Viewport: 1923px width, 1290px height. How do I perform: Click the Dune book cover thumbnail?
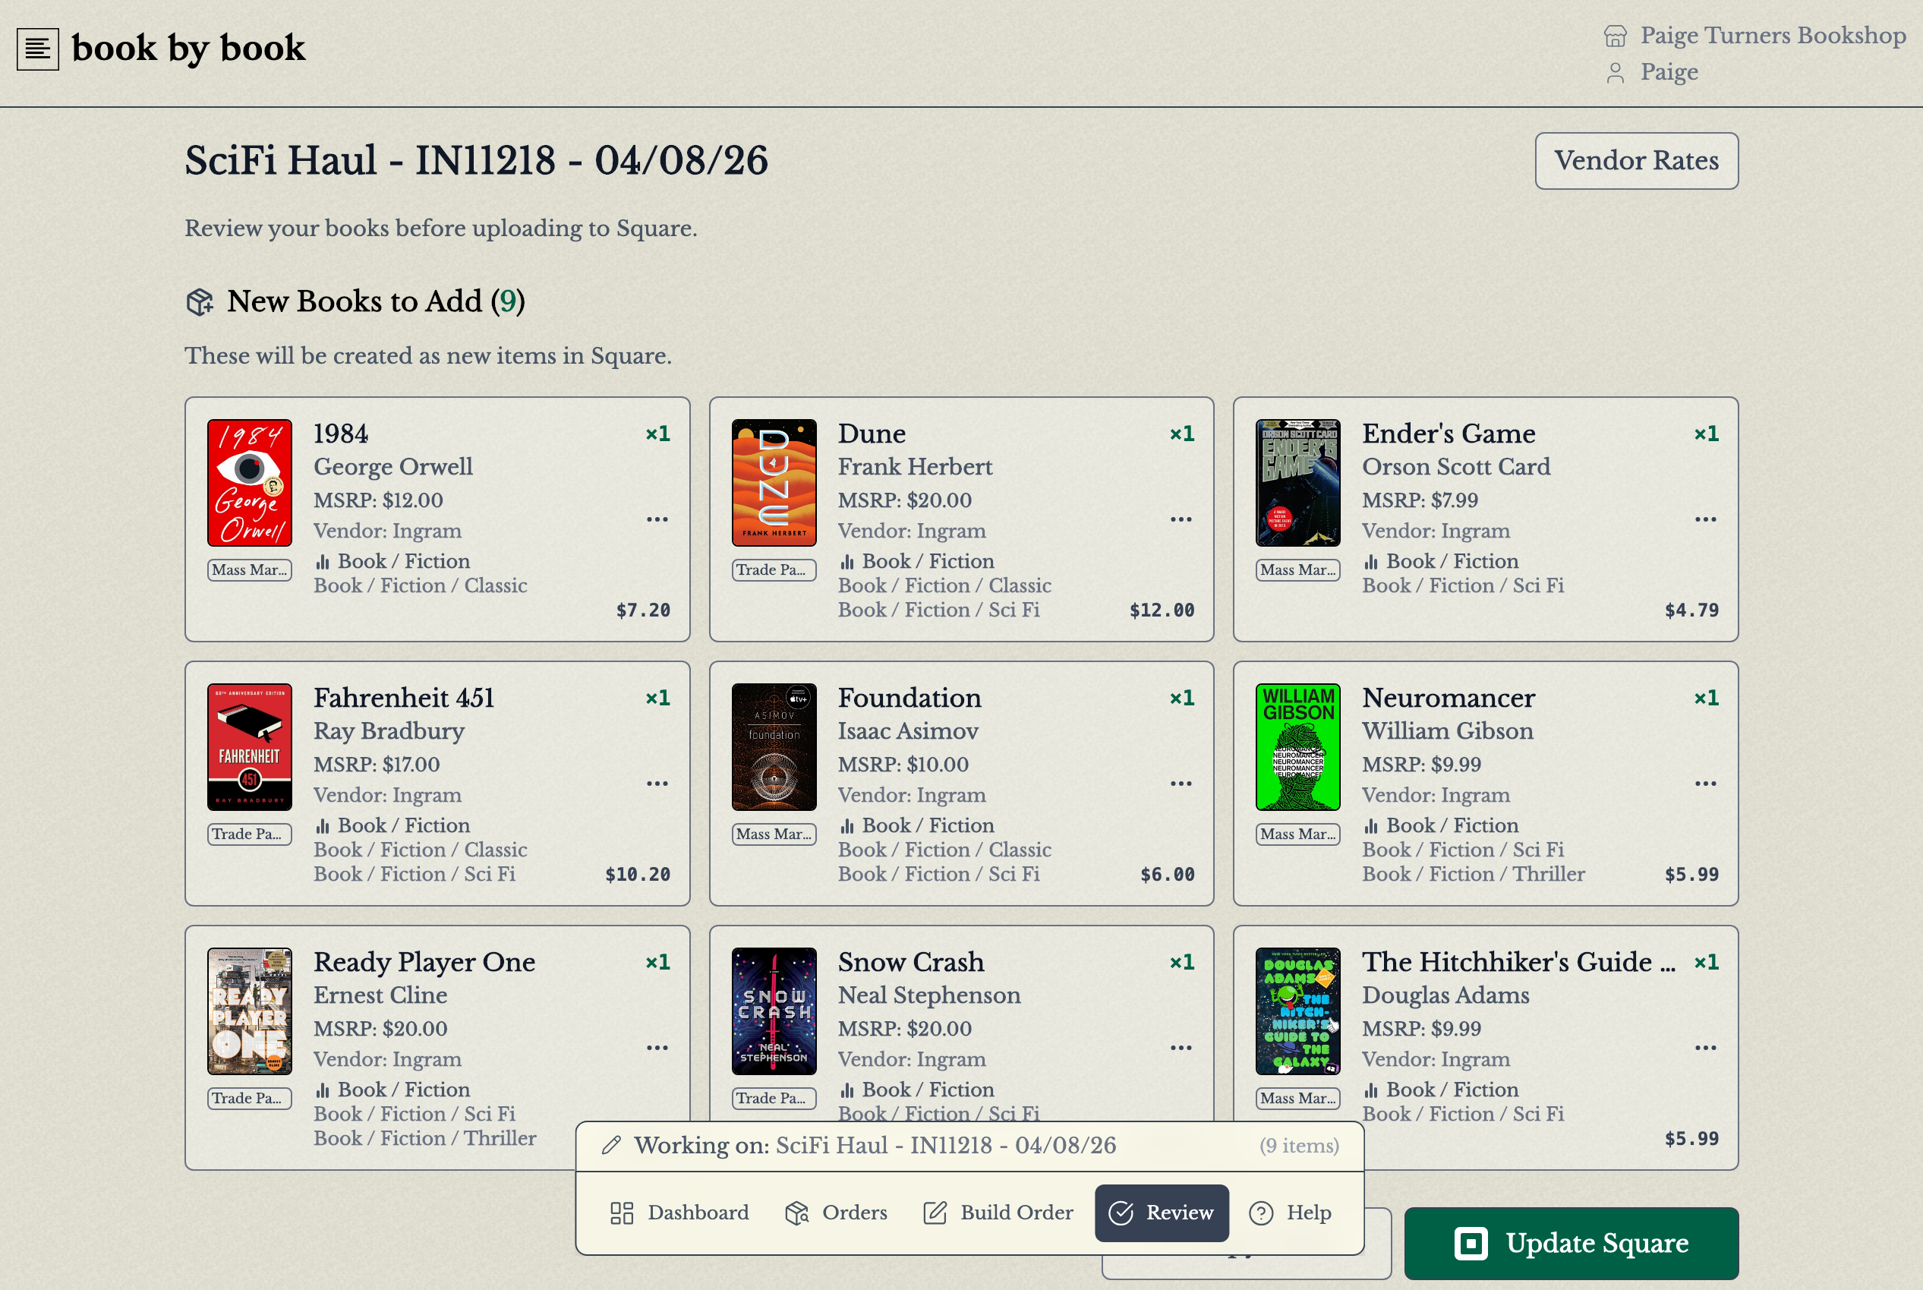(x=774, y=483)
